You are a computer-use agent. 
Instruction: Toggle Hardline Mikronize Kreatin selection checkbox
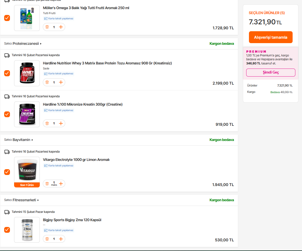[7, 114]
